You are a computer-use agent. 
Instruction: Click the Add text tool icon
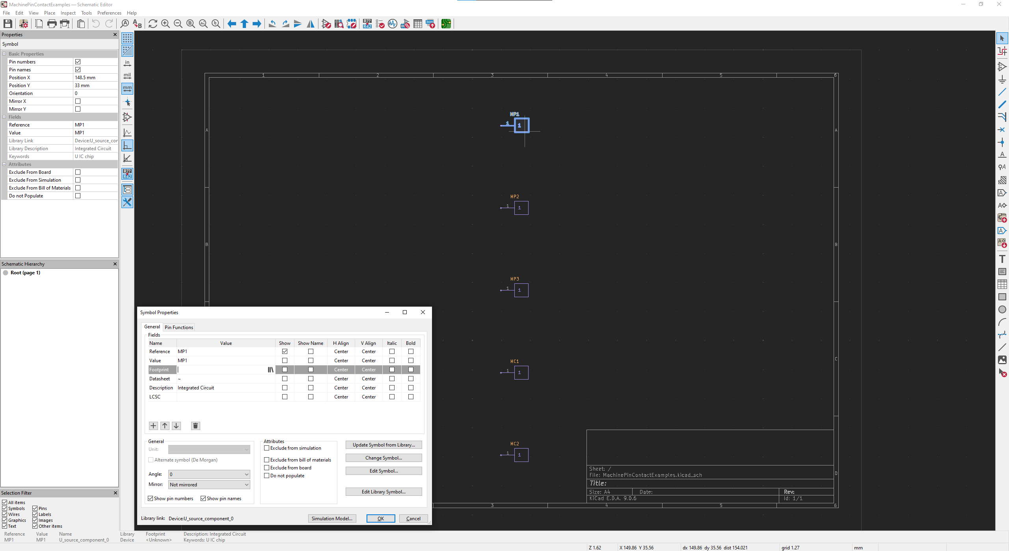click(x=1002, y=259)
